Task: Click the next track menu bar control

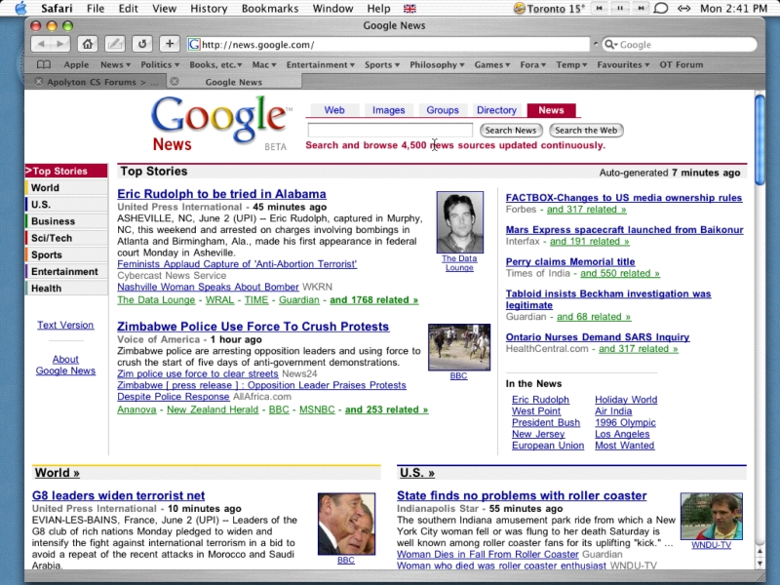Action: pos(642,8)
